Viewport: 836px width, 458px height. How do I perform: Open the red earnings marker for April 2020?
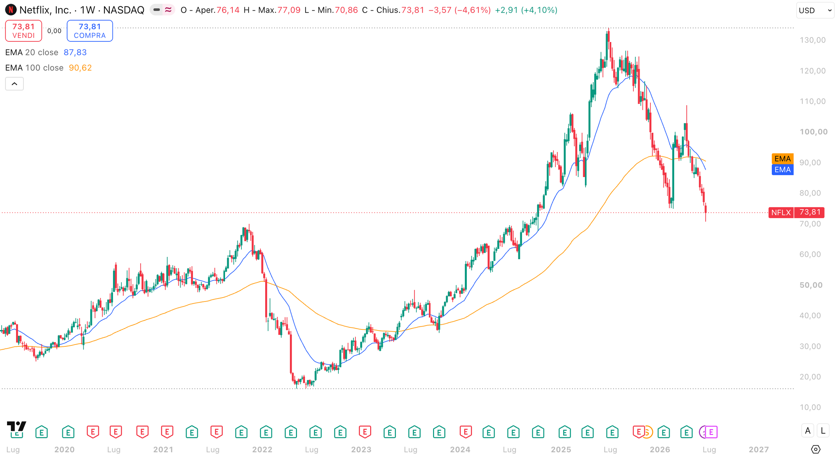(x=93, y=432)
